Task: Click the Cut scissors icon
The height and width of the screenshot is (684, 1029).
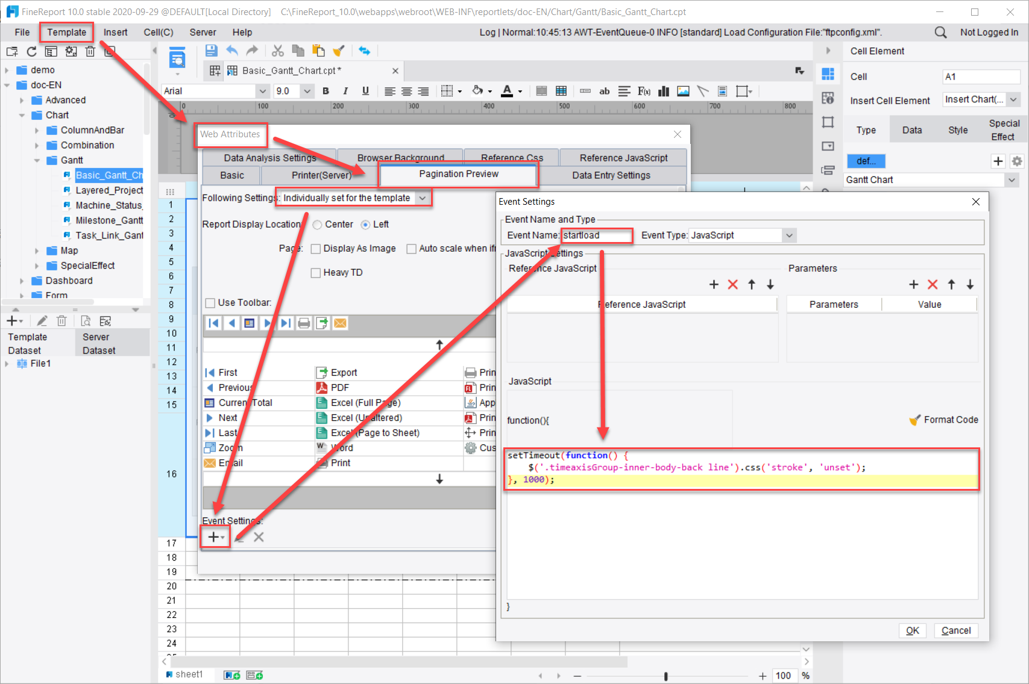Action: coord(277,51)
